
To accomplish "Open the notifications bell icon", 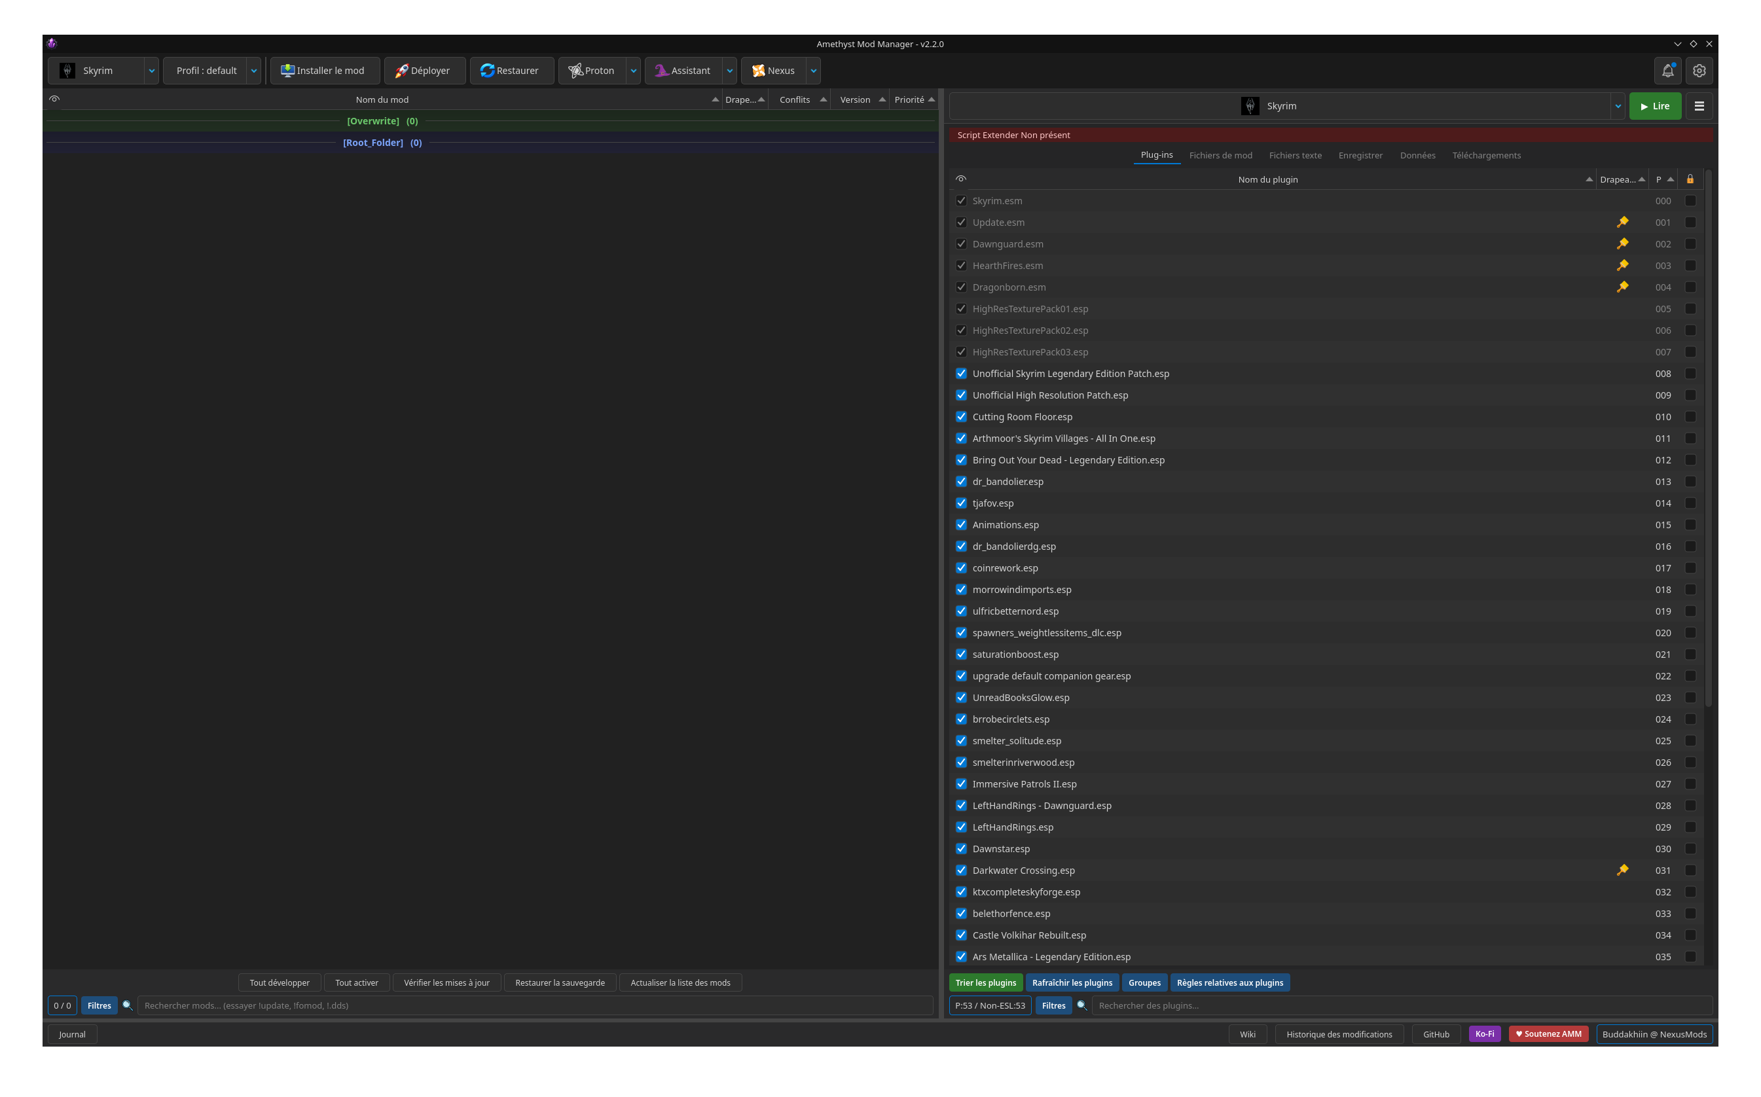I will [x=1667, y=71].
